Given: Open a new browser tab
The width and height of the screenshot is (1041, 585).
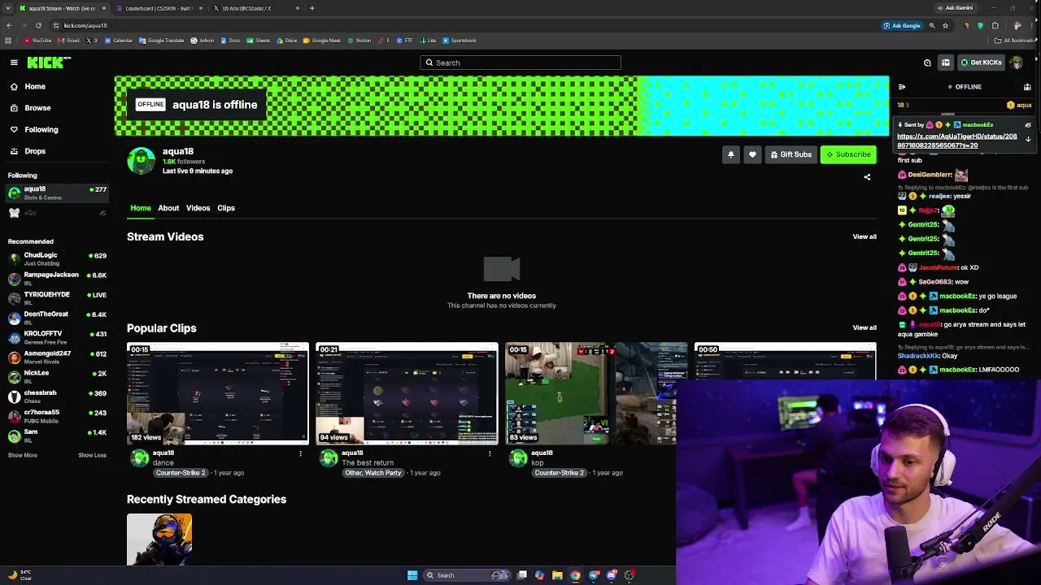Looking at the screenshot, I should coord(312,8).
